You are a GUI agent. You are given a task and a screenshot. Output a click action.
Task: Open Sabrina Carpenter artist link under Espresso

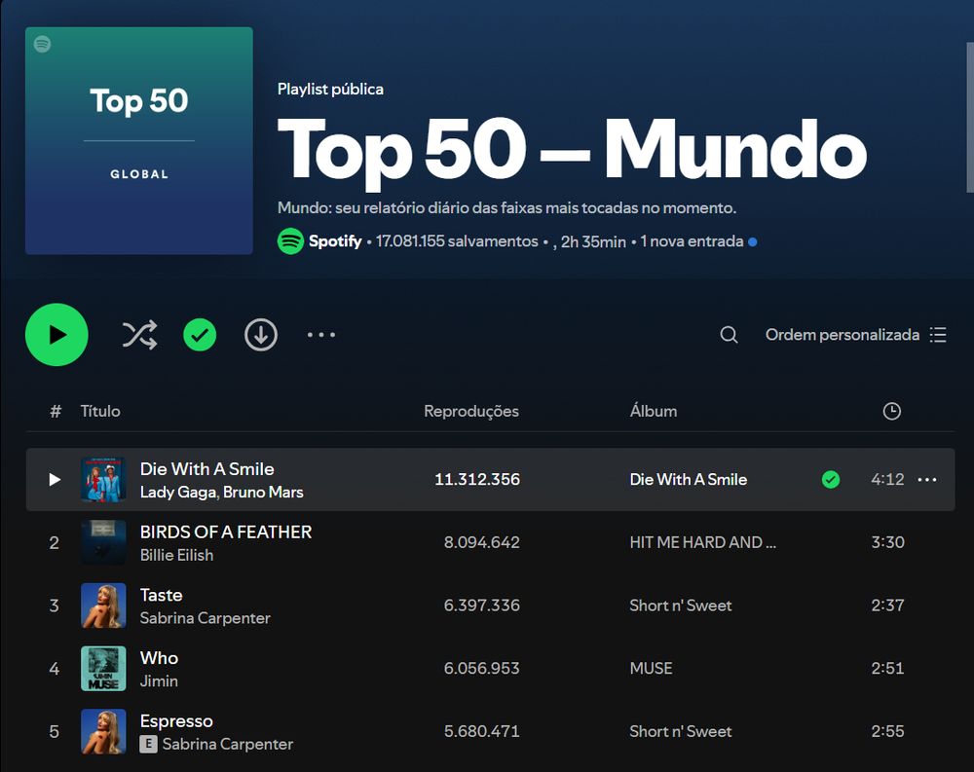[x=227, y=744]
